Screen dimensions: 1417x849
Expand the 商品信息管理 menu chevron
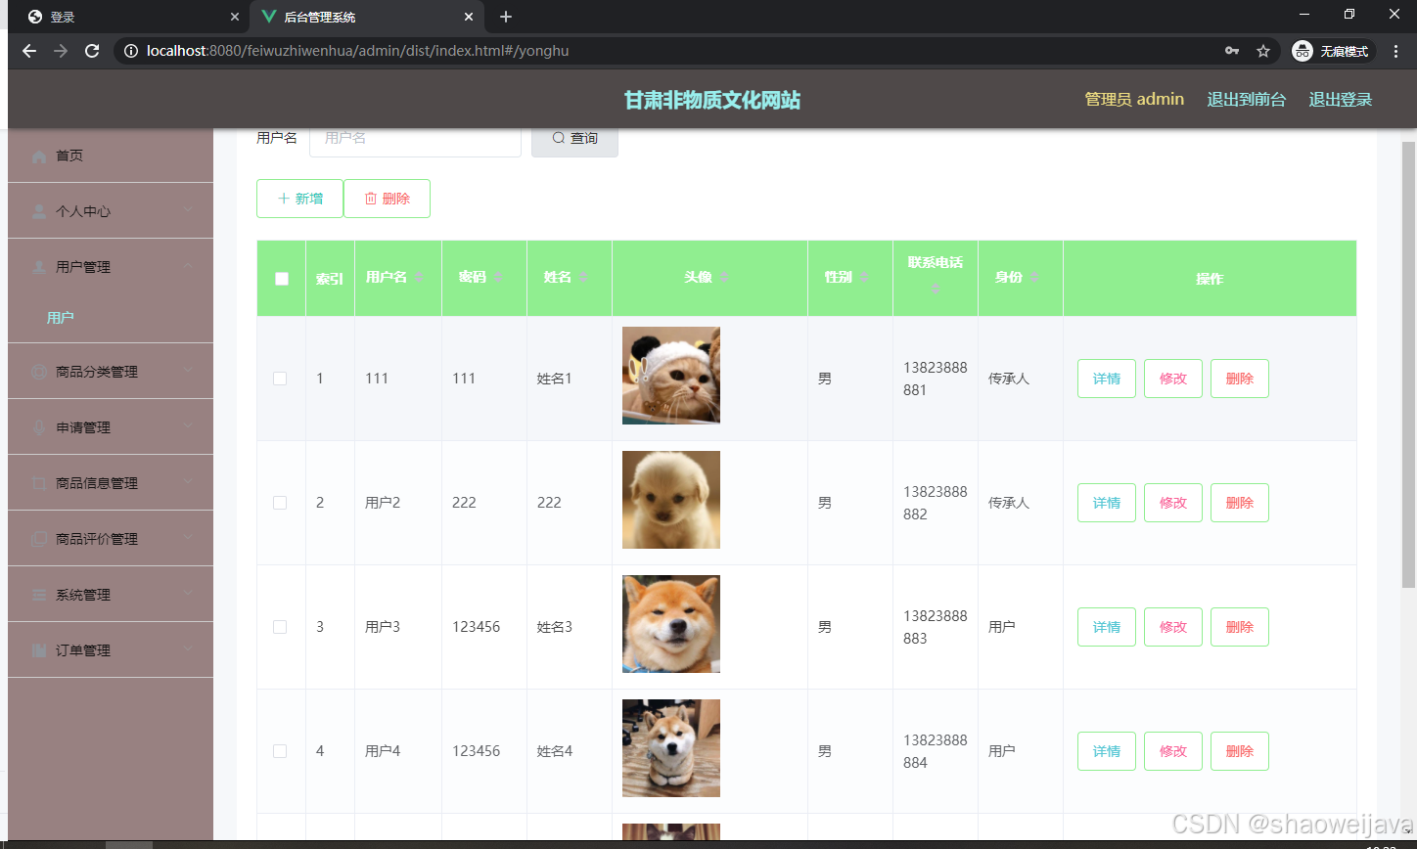[x=188, y=482]
